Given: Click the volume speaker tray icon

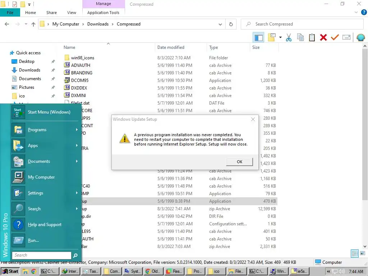Looking at the screenshot, I should click(x=341, y=272).
